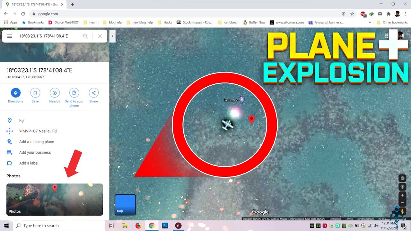Clear the Maps search box

coord(100,36)
